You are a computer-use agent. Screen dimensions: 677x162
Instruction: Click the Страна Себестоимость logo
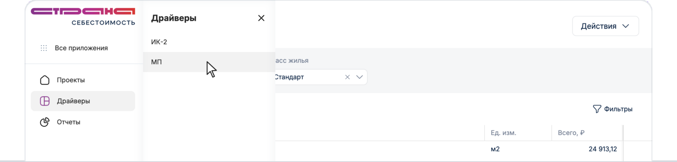(x=83, y=16)
